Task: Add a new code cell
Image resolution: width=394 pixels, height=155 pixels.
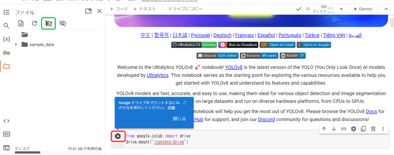Action: (119, 9)
